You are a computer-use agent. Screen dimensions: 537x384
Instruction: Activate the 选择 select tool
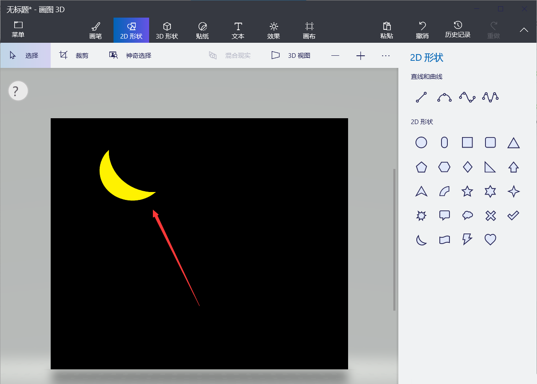point(25,55)
